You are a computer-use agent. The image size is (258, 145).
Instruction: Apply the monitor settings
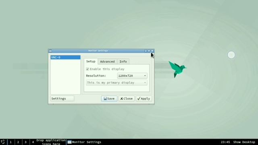pos(144,98)
